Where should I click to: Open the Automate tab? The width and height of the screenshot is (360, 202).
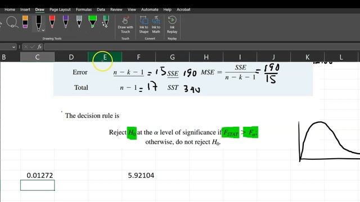(150, 10)
